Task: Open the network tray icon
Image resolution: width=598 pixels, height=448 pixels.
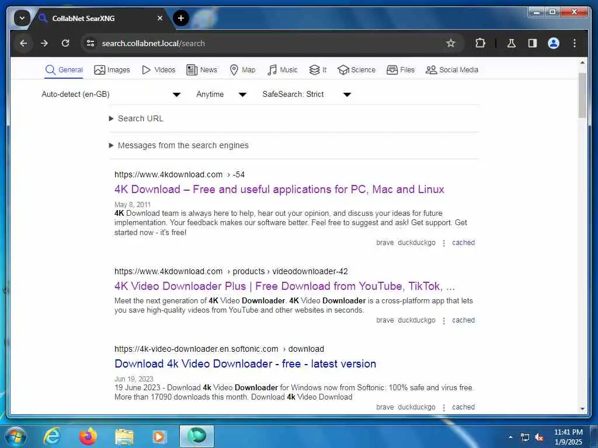Action: 525,437
